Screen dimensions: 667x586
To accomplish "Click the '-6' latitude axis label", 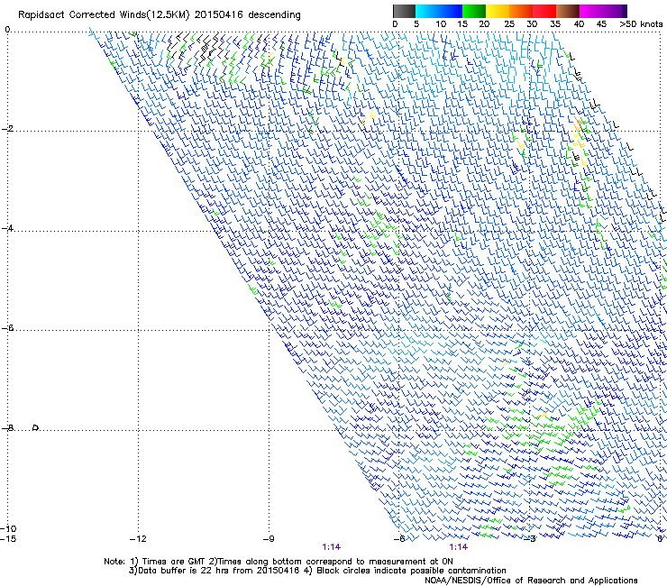I will pyautogui.click(x=7, y=328).
